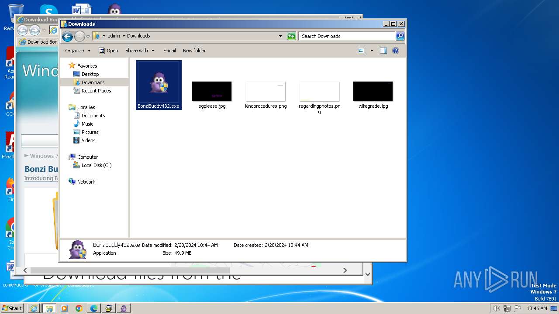The height and width of the screenshot is (314, 559).
Task: Click the magnifier search icon
Action: pos(400,36)
